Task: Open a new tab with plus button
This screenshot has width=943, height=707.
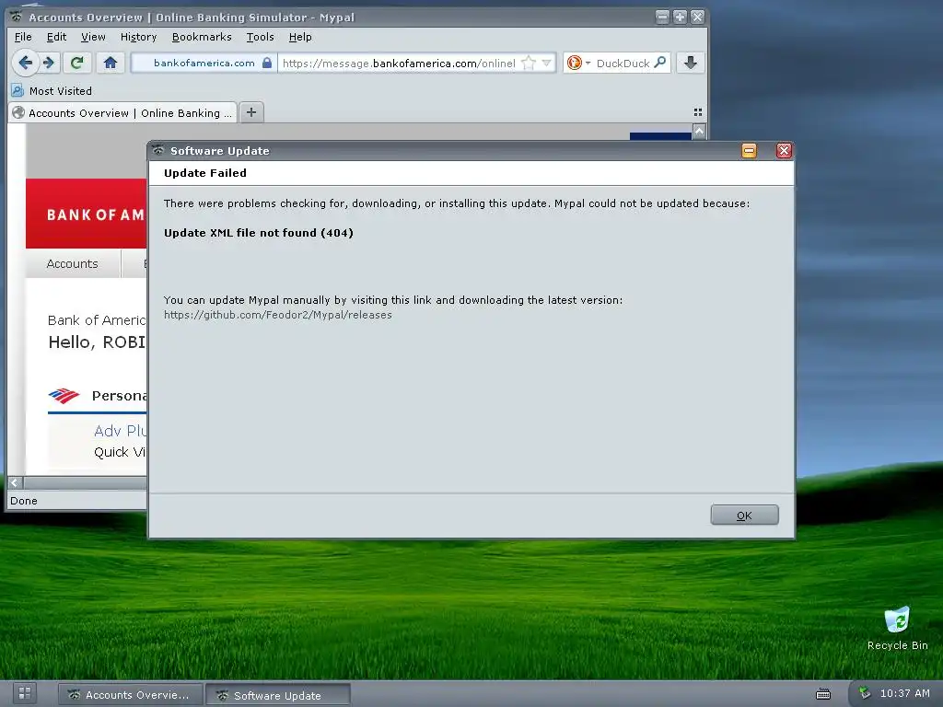Action: point(251,112)
